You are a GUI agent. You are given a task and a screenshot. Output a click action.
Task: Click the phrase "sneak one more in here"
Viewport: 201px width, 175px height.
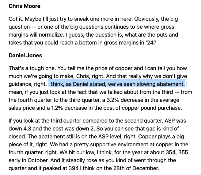point(100,19)
